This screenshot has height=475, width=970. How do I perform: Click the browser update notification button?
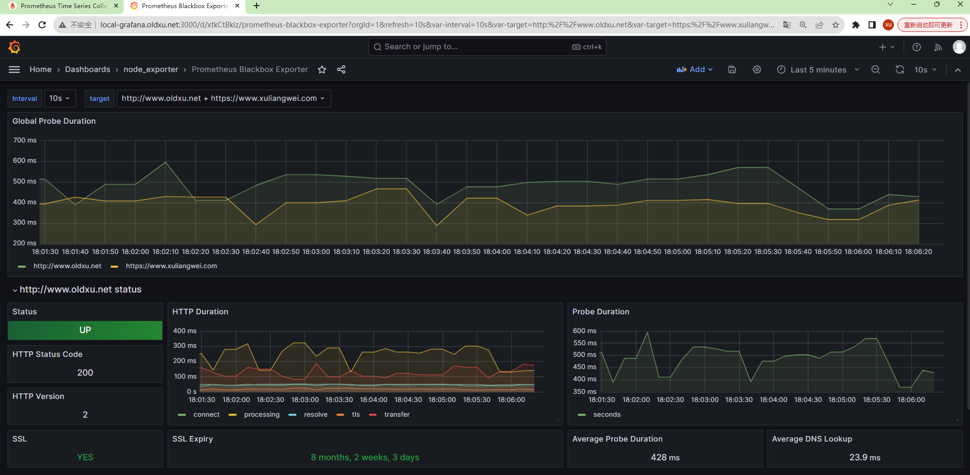pos(928,25)
